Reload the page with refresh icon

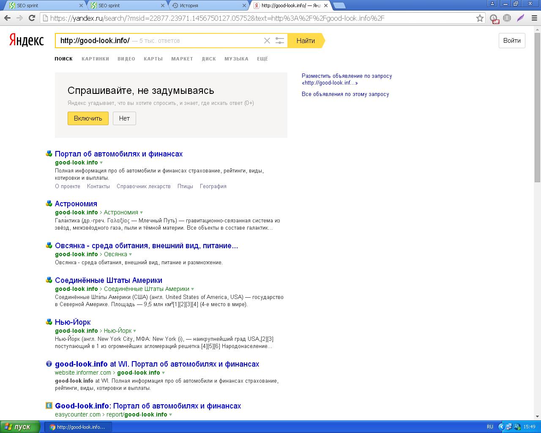[32, 18]
